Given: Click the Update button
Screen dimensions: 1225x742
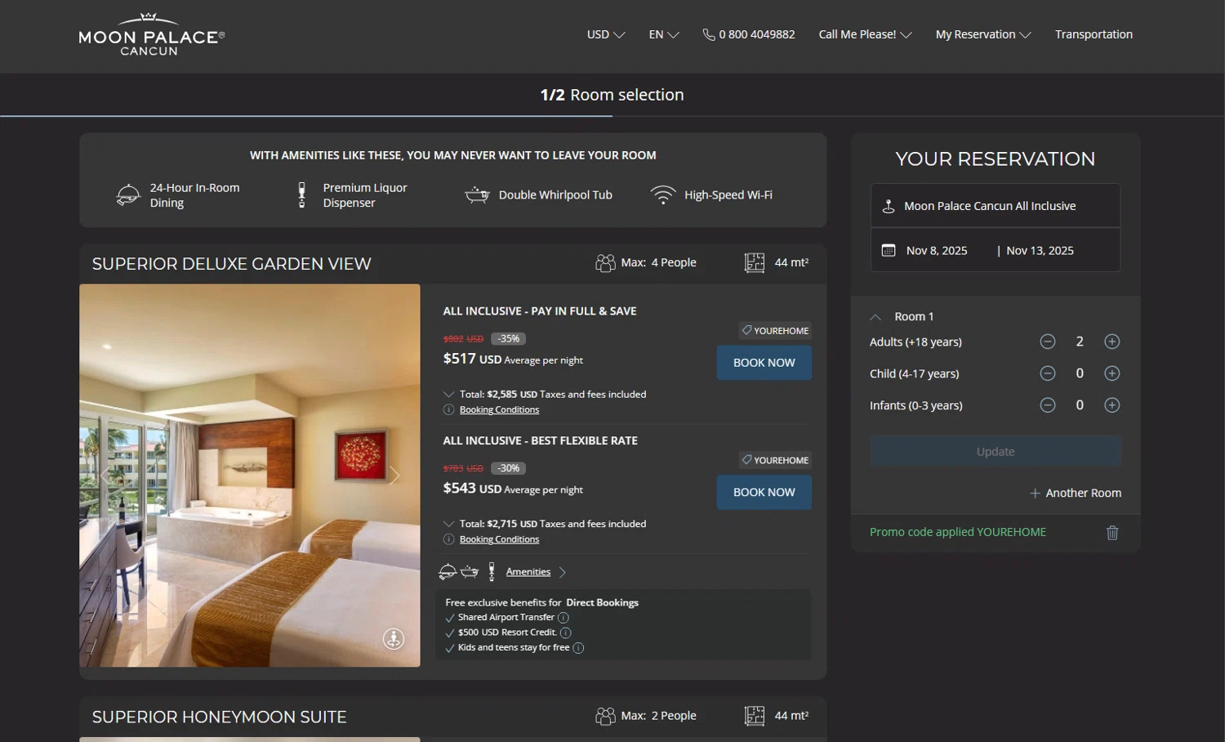Looking at the screenshot, I should tap(996, 452).
